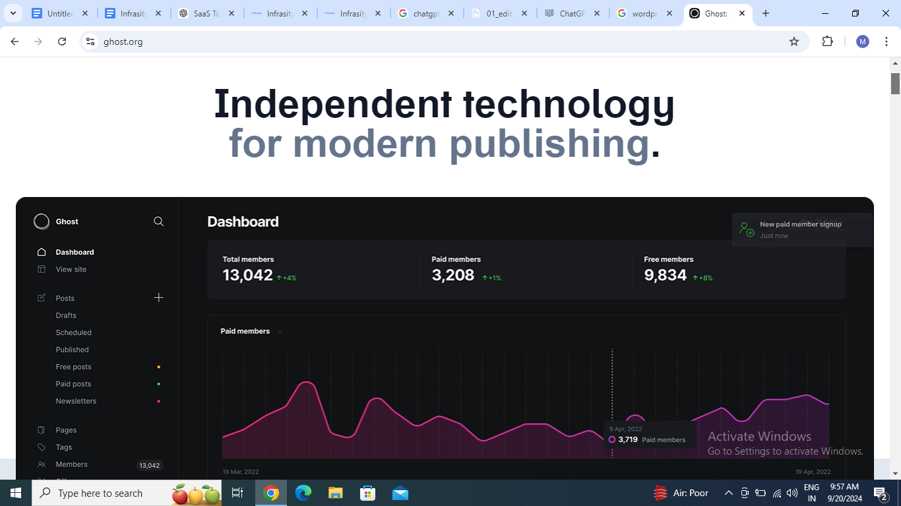Click the new paid member signup icon

point(747,229)
